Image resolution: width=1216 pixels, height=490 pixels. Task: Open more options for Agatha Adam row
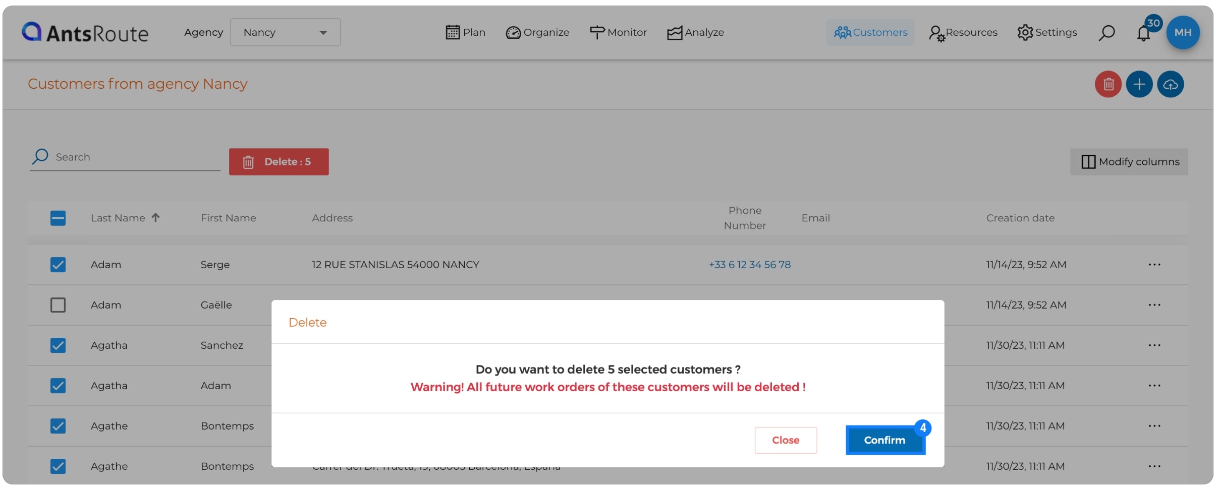click(x=1154, y=386)
